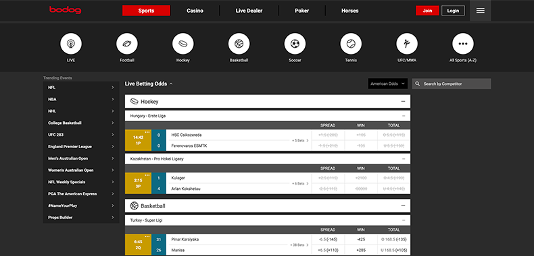Select Manisa win odds +285
Image resolution: width=534 pixels, height=256 pixels.
(x=361, y=250)
